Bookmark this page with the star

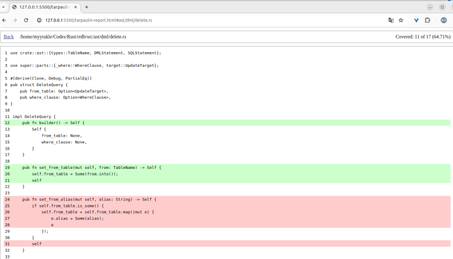[x=401, y=20]
